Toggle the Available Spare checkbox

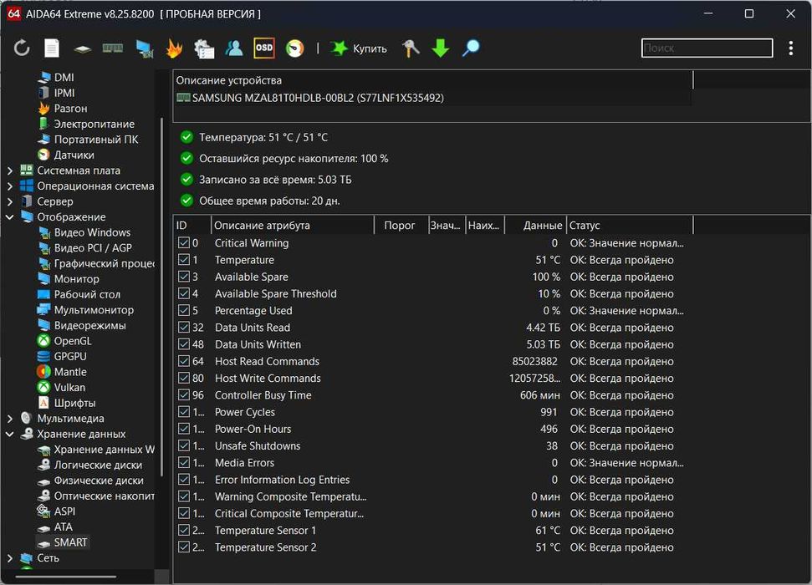184,277
